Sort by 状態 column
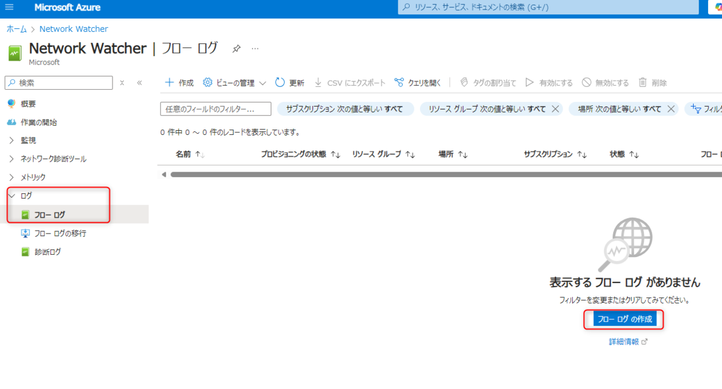Viewport: 722px width, 389px height. (624, 154)
